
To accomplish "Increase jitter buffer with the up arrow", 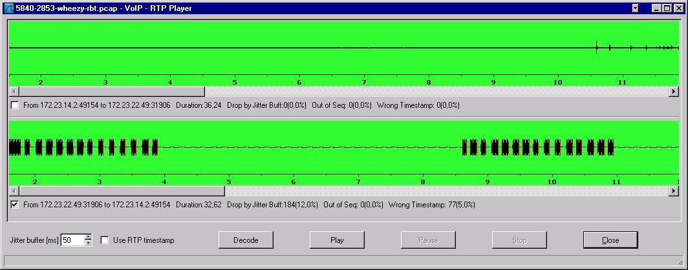I will coord(89,237).
